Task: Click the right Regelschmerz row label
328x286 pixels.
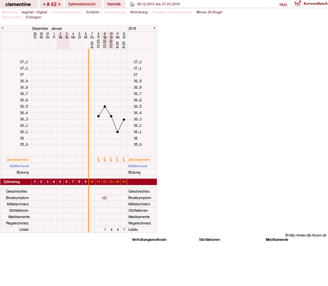Action: (x=139, y=223)
